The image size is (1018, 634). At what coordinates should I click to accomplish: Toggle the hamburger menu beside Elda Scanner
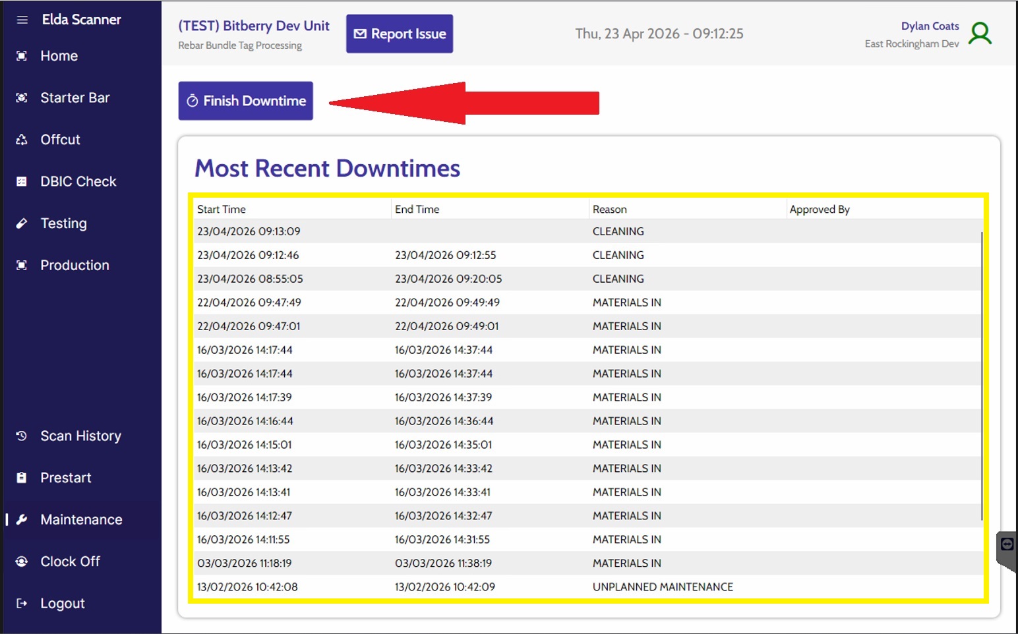tap(22, 20)
